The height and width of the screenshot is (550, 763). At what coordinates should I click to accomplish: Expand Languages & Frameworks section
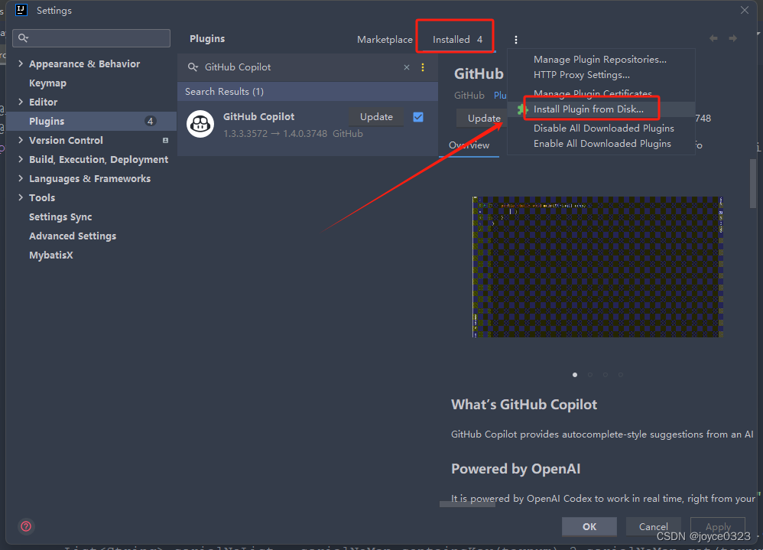[21, 178]
